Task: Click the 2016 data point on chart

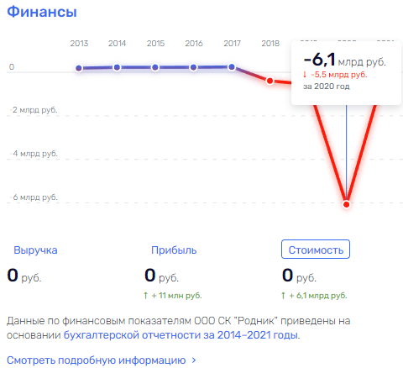Action: coord(193,67)
